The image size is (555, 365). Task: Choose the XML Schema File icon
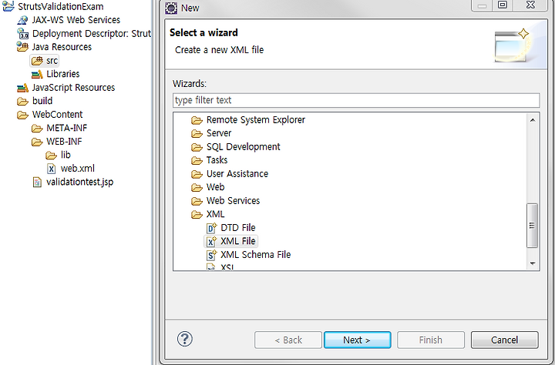212,255
